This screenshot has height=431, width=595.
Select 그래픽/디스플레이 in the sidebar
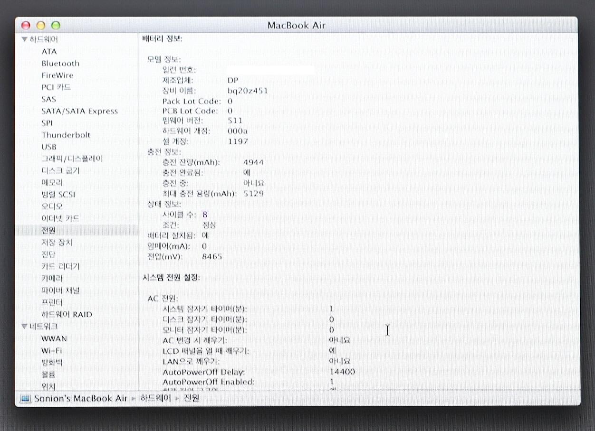pos(72,159)
